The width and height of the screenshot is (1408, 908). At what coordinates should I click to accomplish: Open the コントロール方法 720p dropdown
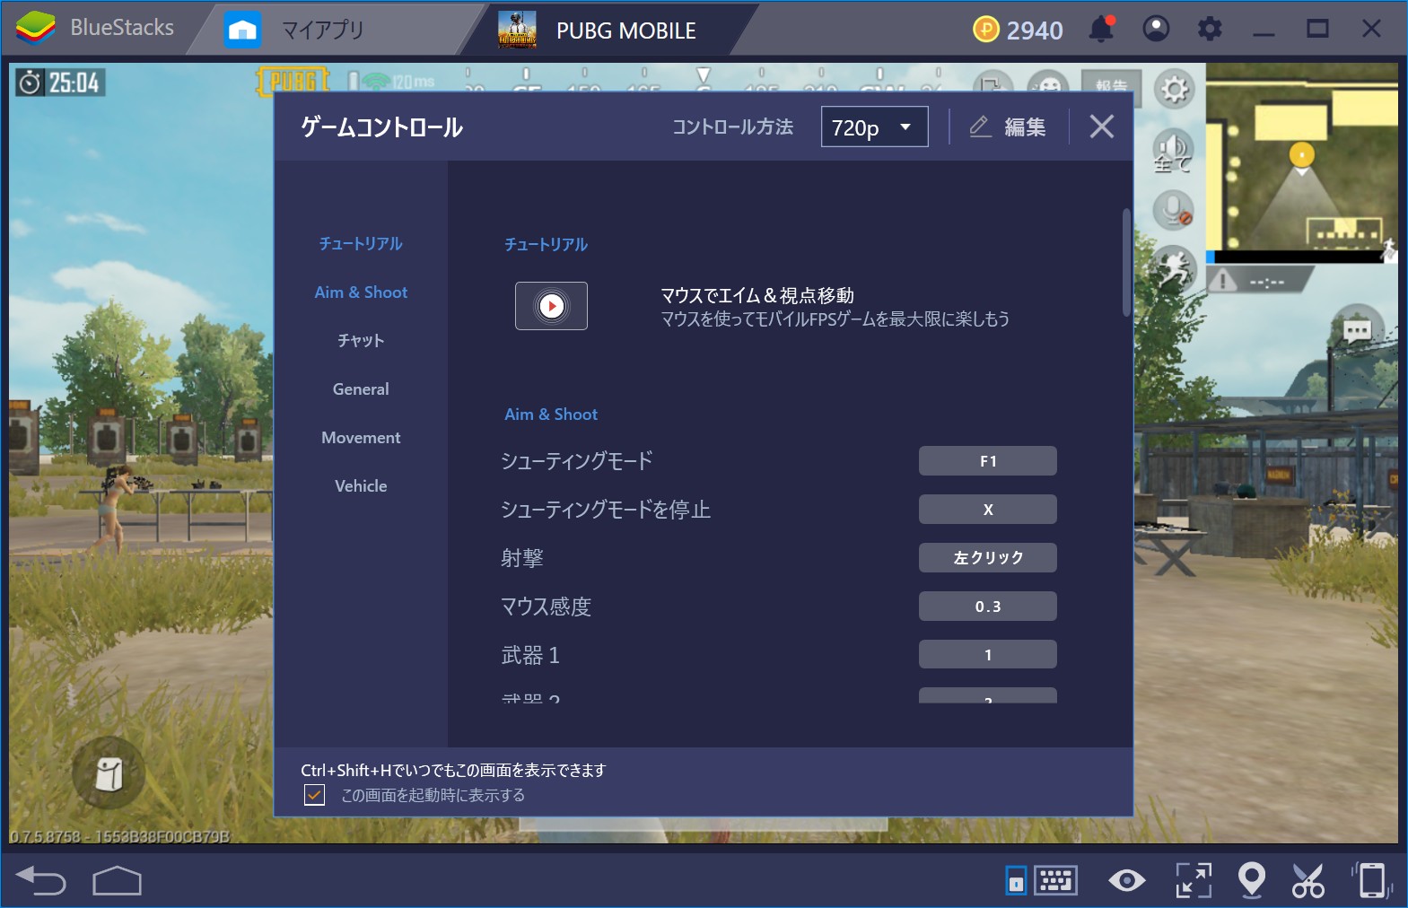pos(874,127)
